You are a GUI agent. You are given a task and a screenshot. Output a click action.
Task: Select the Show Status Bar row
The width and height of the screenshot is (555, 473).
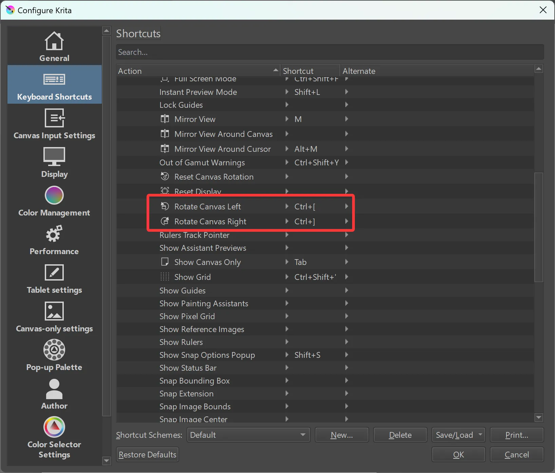click(x=325, y=368)
